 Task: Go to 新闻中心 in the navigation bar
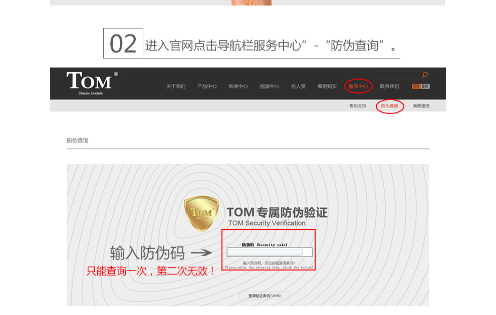click(238, 86)
